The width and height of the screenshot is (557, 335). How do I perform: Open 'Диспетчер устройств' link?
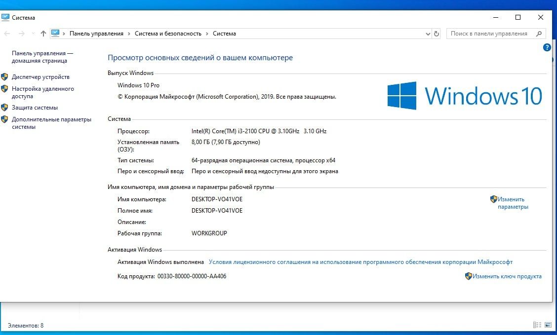tap(40, 77)
